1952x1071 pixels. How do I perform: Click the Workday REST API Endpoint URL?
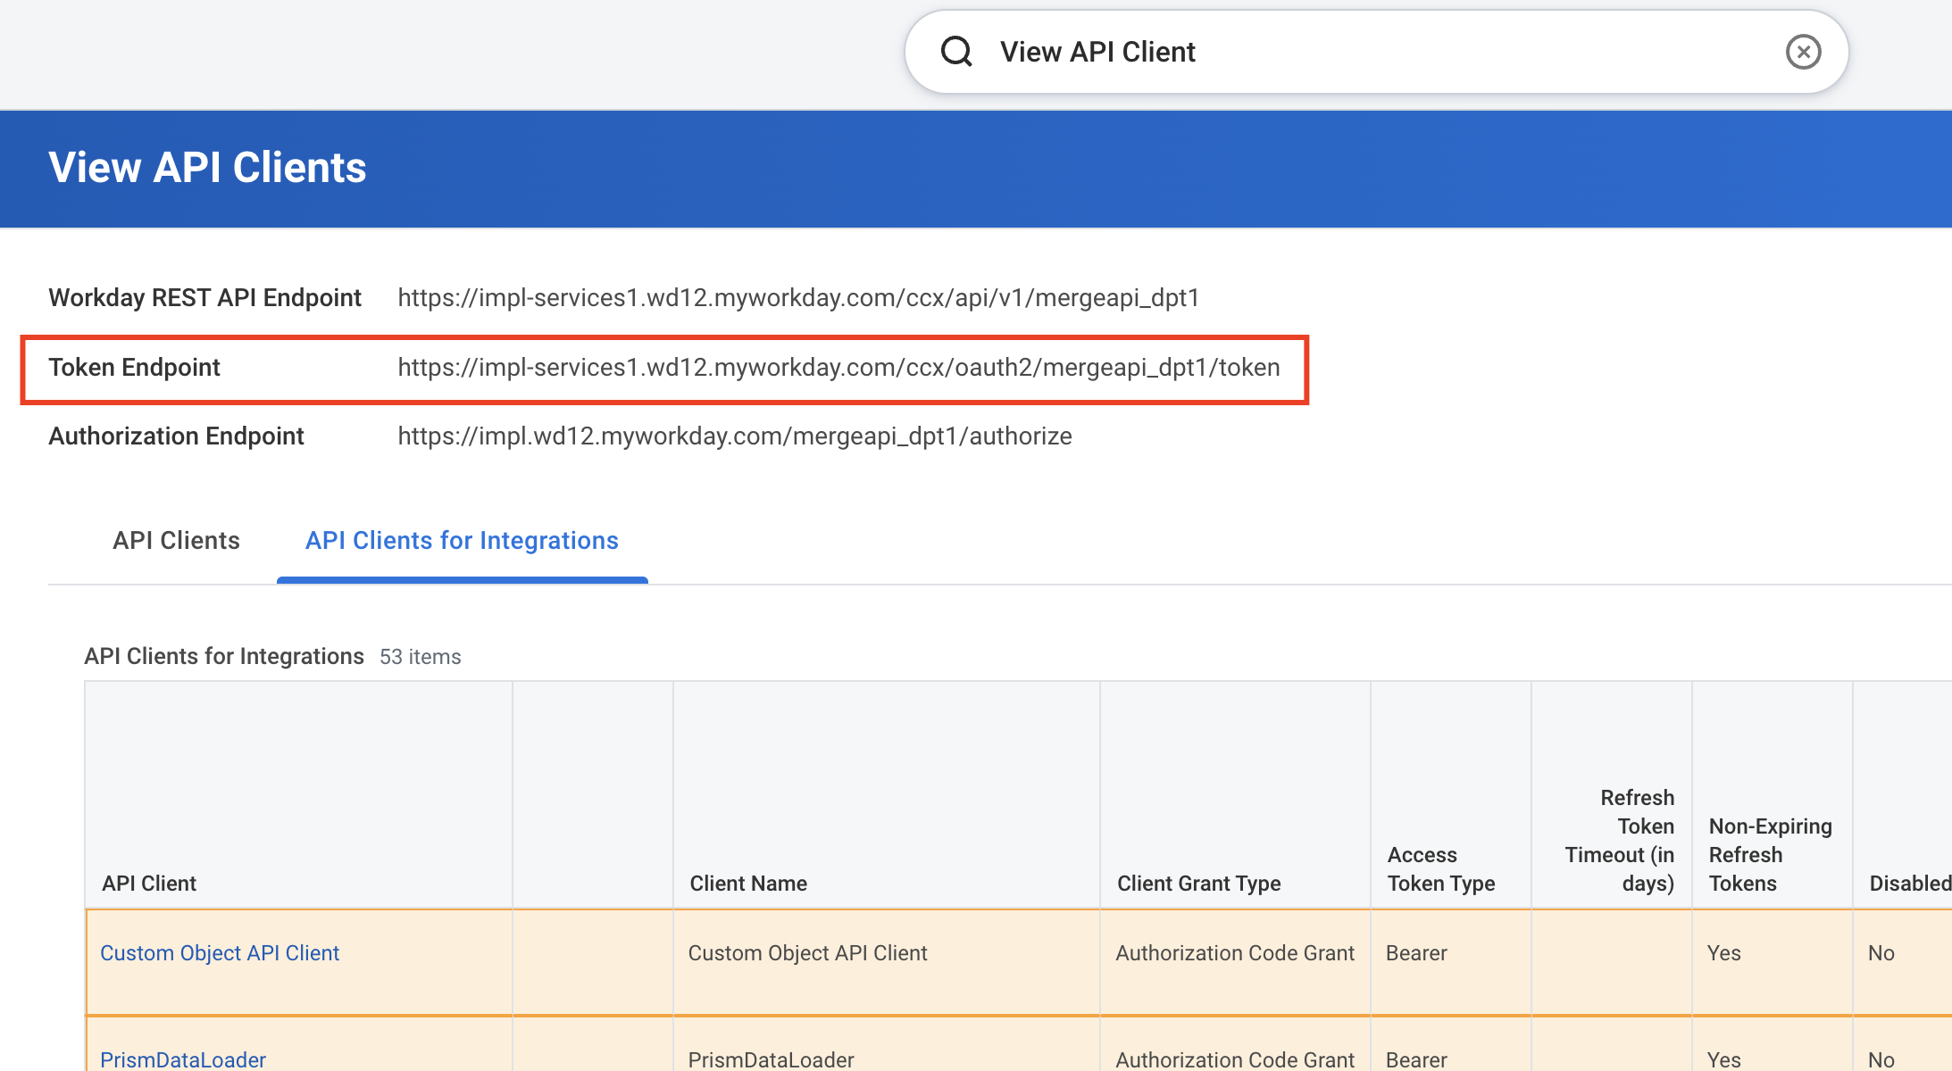coord(798,297)
